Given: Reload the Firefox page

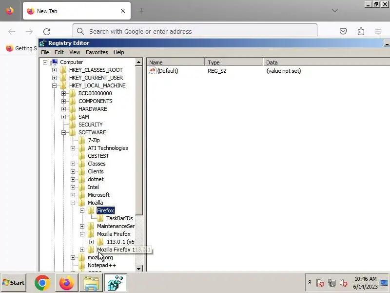Looking at the screenshot, I should [x=47, y=32].
